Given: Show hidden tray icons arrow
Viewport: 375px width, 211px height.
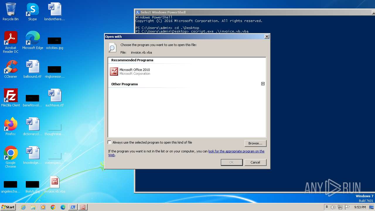Looking at the screenshot, I should coord(327,207).
